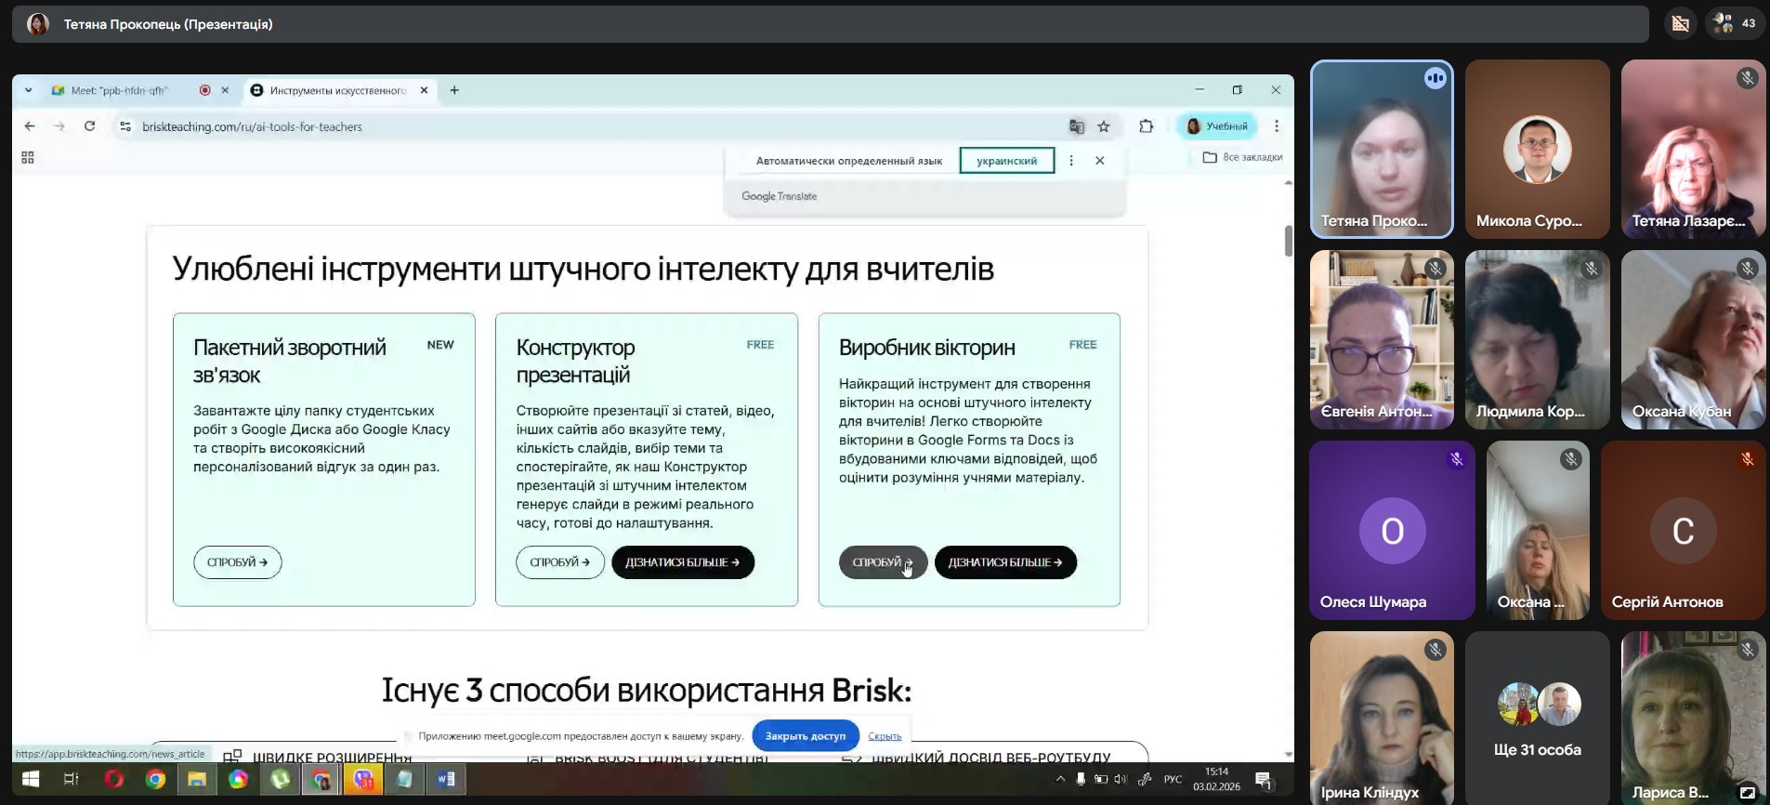
Task: Select Ірина Кліндух video tile
Action: [x=1382, y=718]
